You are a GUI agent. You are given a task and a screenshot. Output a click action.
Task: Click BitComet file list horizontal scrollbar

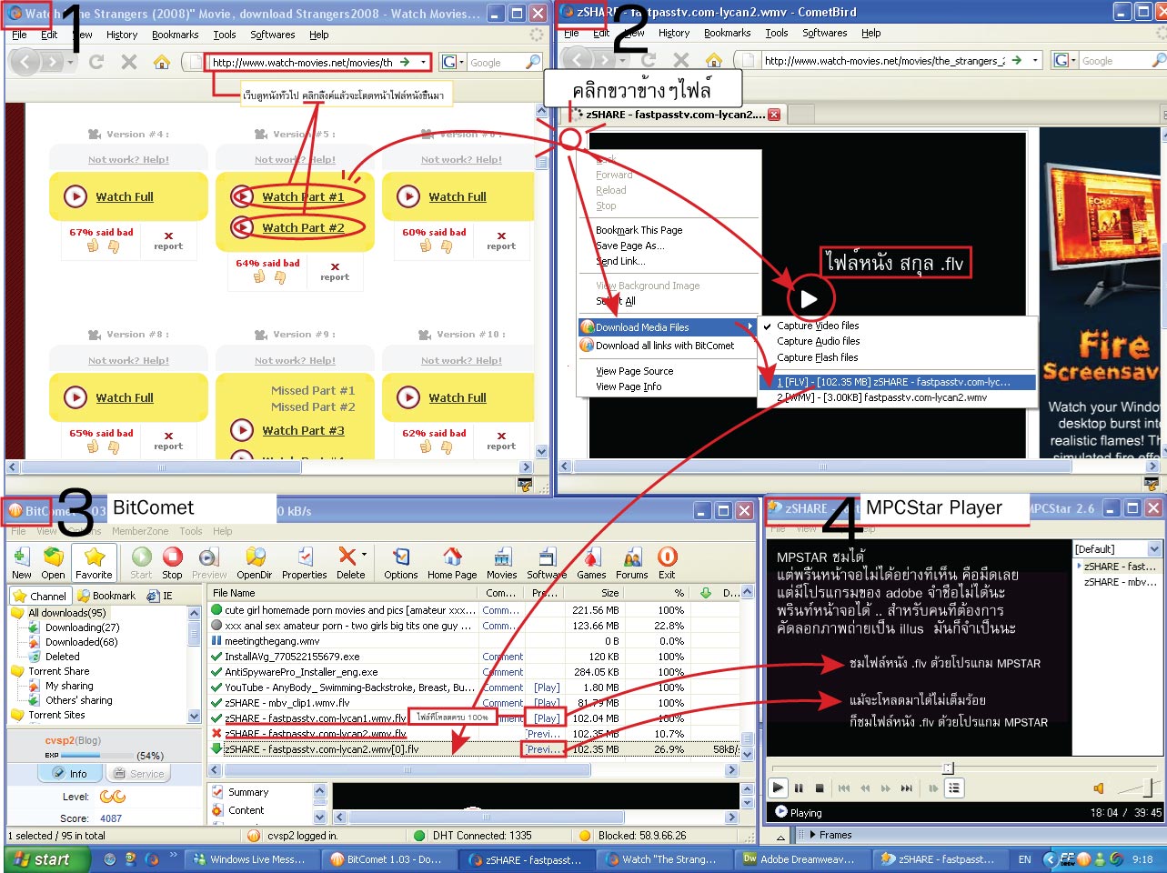[407, 770]
